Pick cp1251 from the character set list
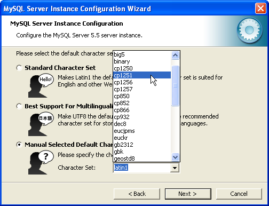 pos(142,75)
